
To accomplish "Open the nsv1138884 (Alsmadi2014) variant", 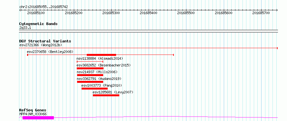I will click(x=100, y=58).
